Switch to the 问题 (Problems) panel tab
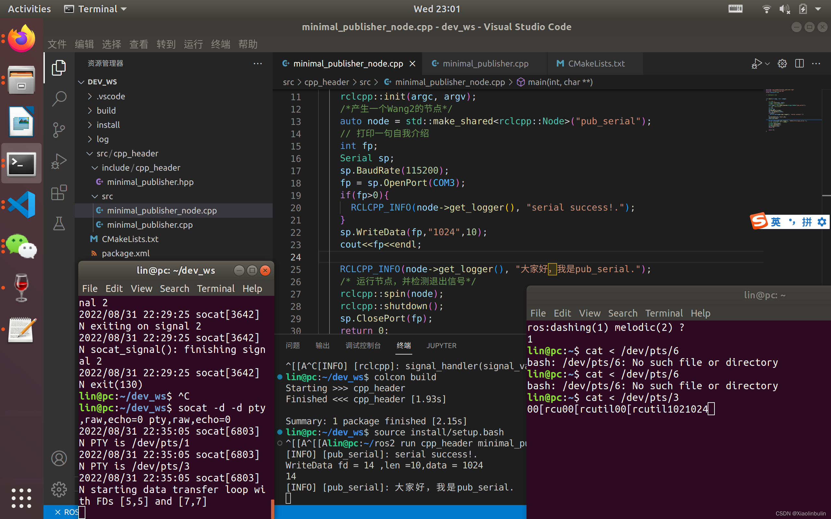This screenshot has width=831, height=519. [292, 346]
